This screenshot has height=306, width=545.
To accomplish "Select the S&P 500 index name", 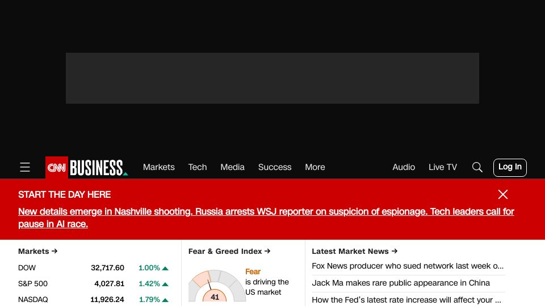I will [x=33, y=284].
